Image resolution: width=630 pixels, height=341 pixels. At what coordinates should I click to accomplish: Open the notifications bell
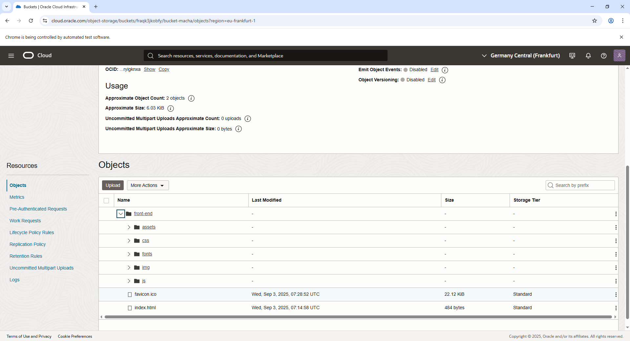(x=588, y=56)
